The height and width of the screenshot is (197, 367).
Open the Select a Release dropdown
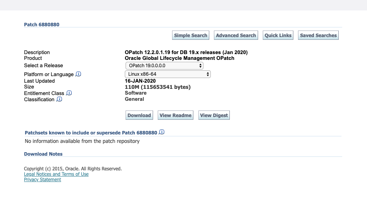pyautogui.click(x=164, y=66)
